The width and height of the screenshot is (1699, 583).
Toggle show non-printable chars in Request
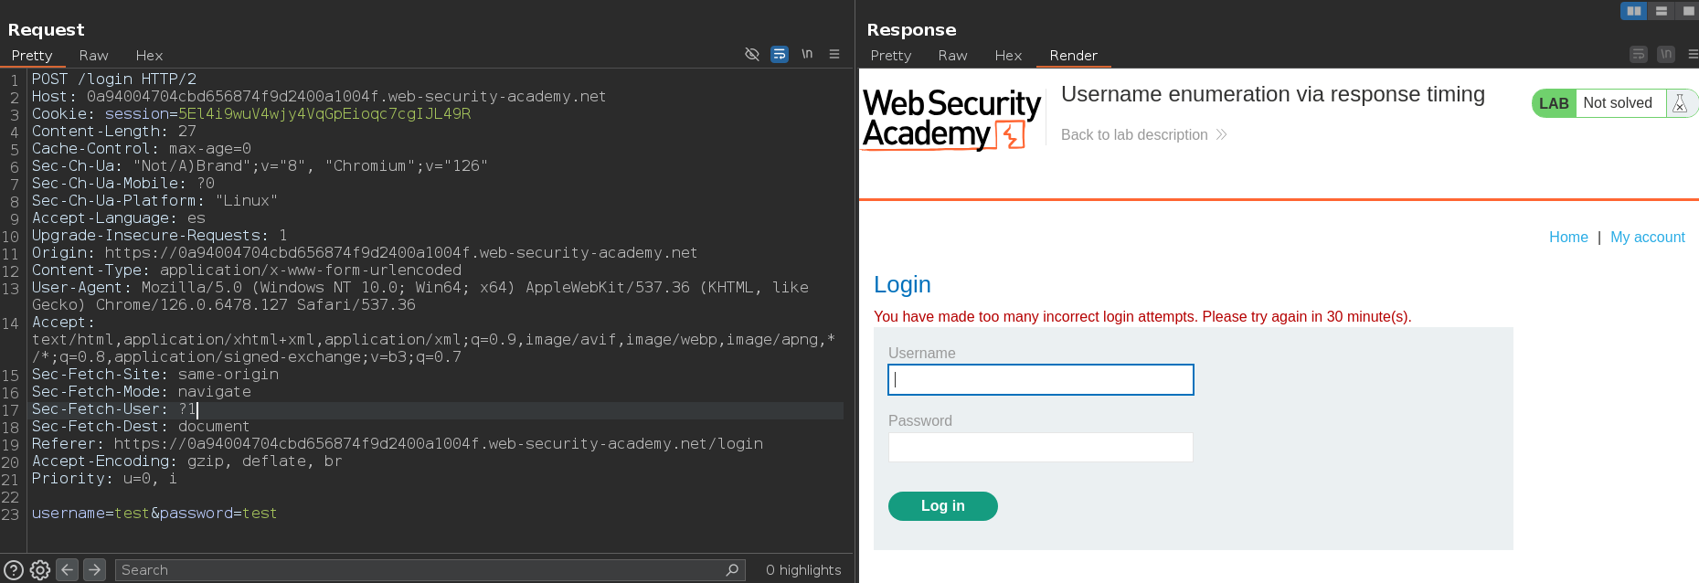[x=807, y=55]
